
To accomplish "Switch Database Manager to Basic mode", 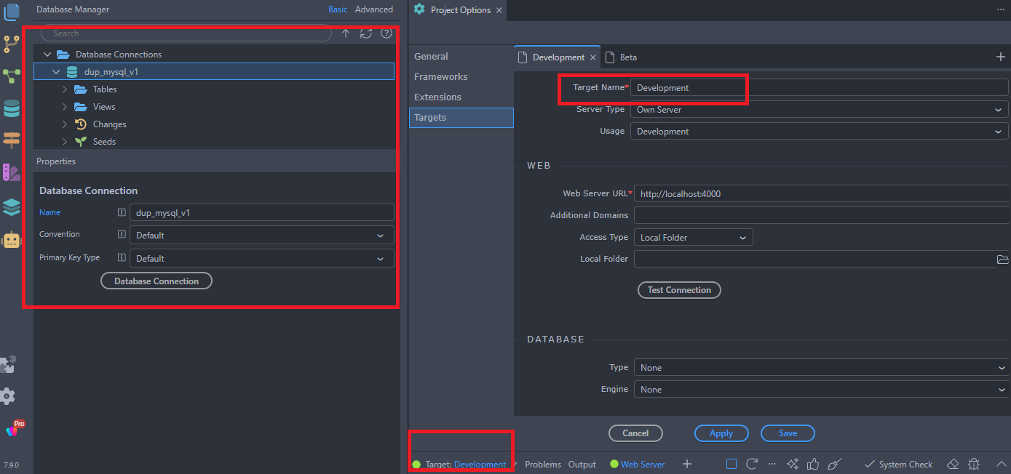I will 338,9.
